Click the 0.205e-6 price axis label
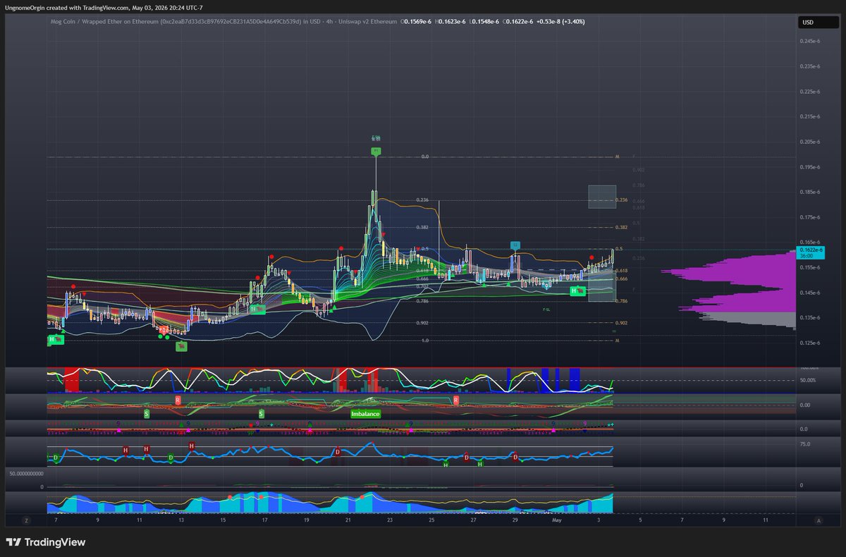 tap(810, 142)
